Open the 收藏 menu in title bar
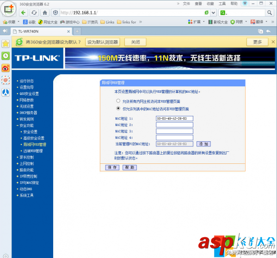Screen dimensions: 277x258 [210, 4]
